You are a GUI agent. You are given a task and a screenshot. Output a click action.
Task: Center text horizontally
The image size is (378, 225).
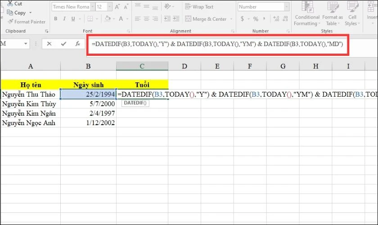coord(146,18)
